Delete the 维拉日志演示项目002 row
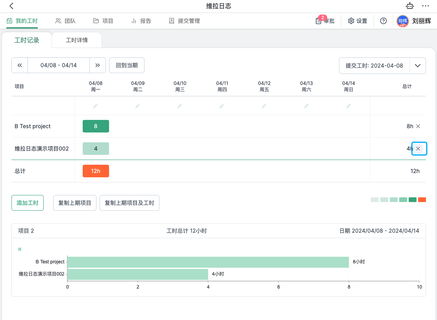The width and height of the screenshot is (437, 320). (x=418, y=149)
